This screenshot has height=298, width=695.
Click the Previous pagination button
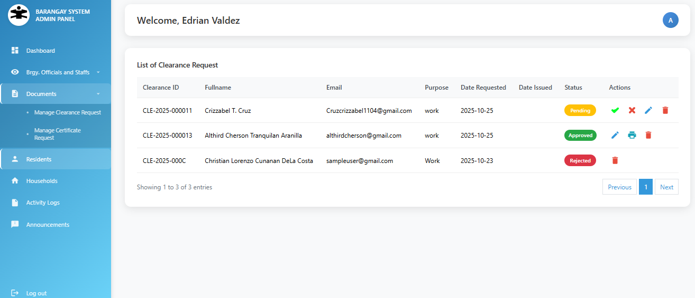[x=619, y=187]
